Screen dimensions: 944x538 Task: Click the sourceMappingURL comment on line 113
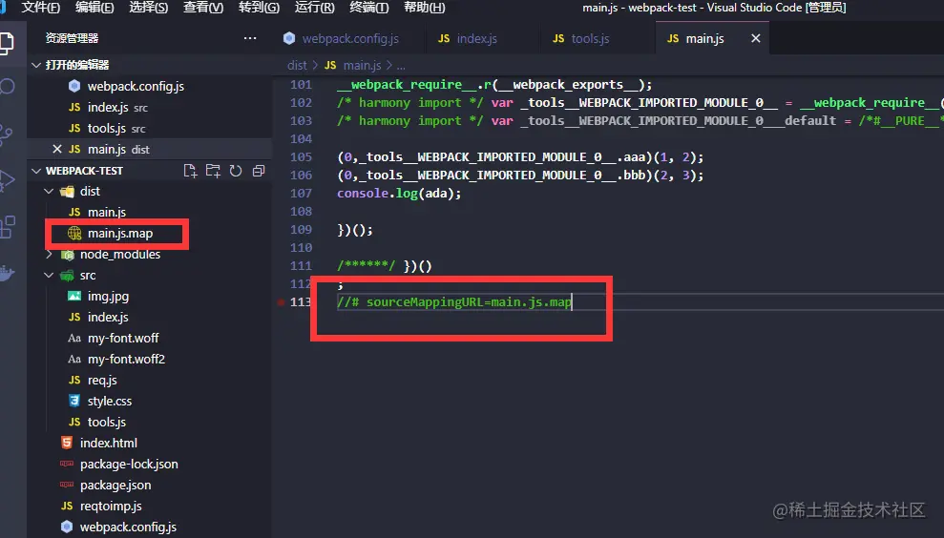(x=454, y=302)
